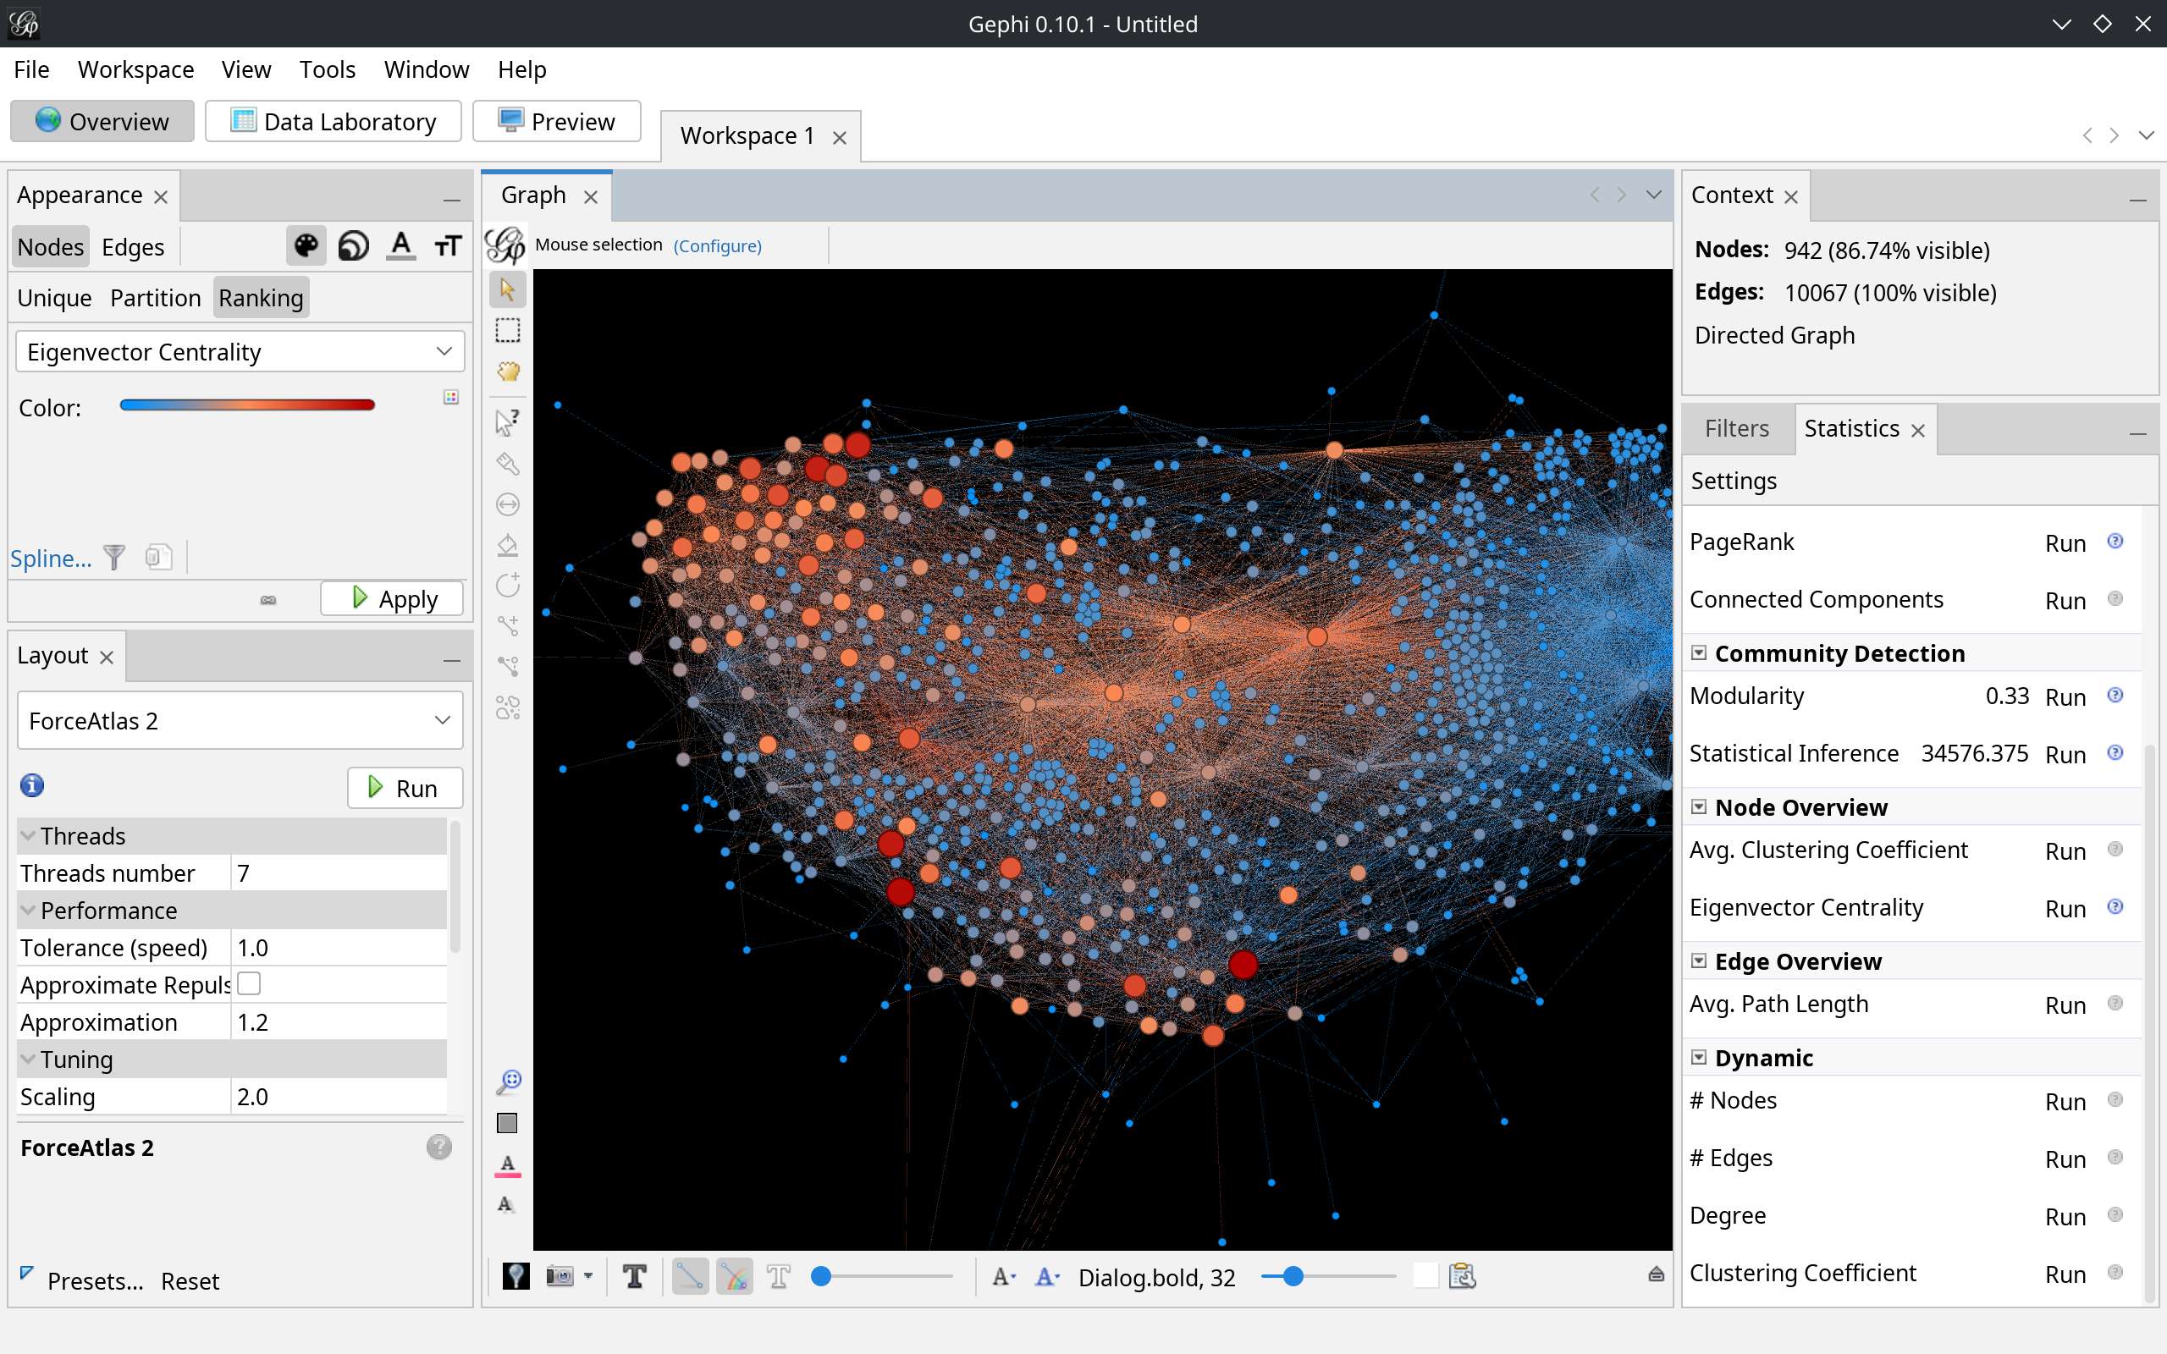Open screenshot camera dropdown arrow

coord(588,1276)
